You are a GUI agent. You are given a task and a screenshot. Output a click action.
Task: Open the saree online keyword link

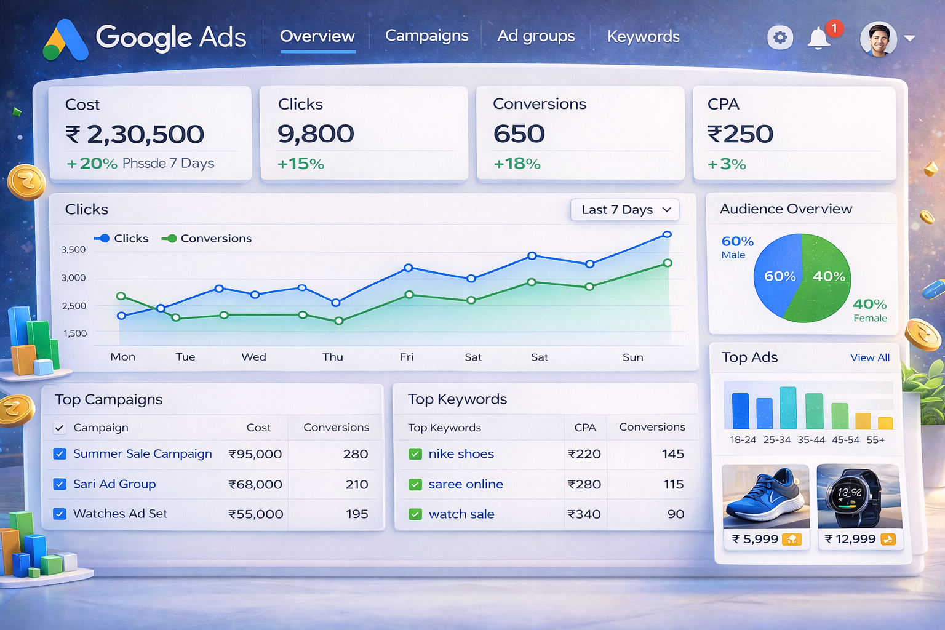point(465,484)
